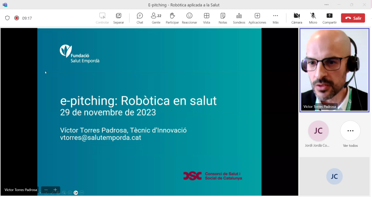
Task: Select Víctor Torres Padrosa video tile
Action: point(334,70)
